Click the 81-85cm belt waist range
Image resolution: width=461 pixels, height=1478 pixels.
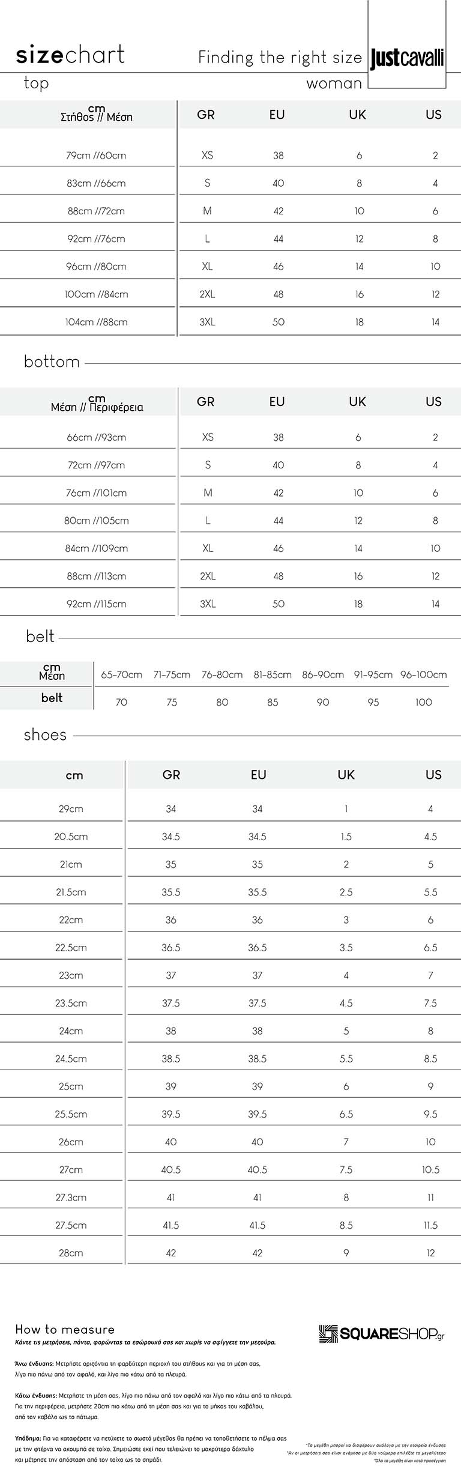point(273,675)
